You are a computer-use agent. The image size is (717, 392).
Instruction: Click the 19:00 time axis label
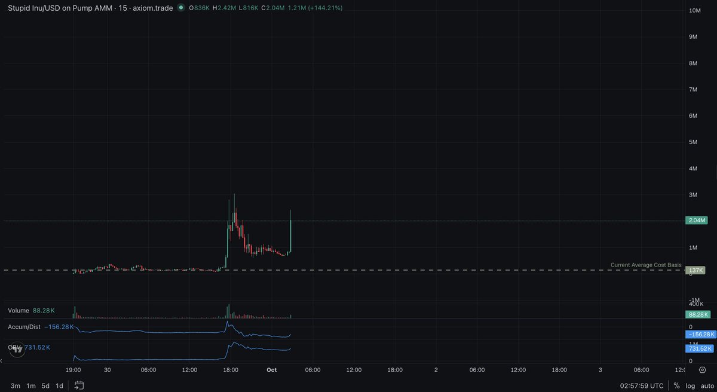pyautogui.click(x=73, y=370)
